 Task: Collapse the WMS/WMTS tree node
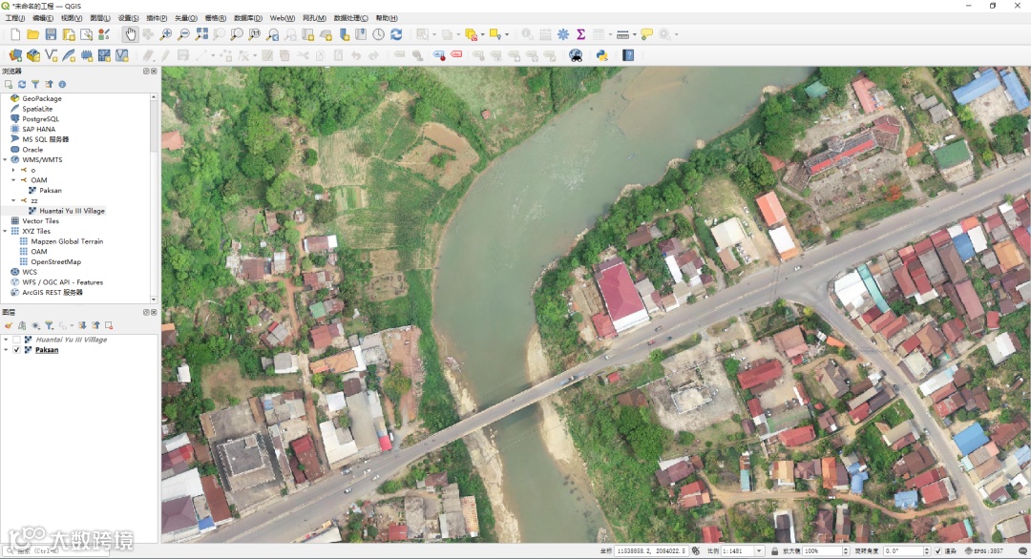click(5, 160)
